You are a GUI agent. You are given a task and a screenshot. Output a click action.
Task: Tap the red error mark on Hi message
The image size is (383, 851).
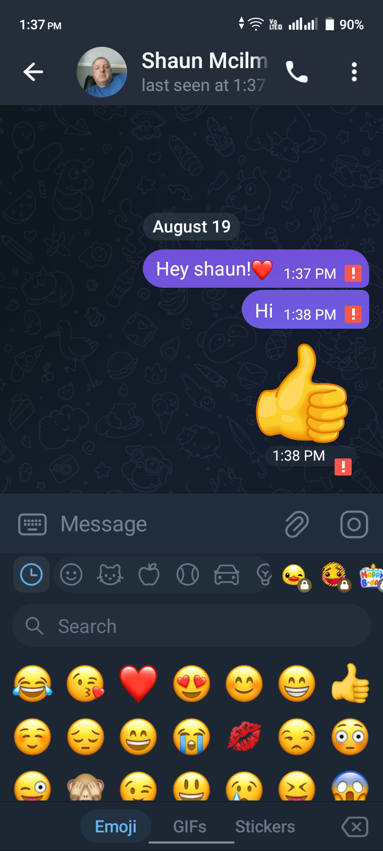tap(353, 314)
